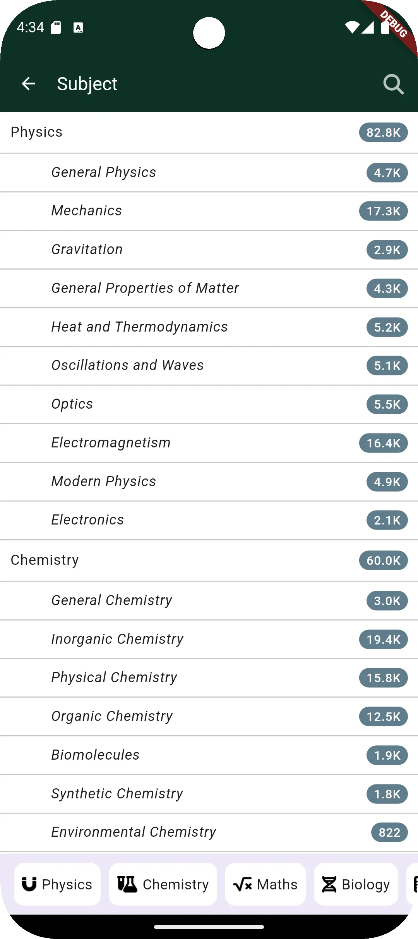The image size is (418, 939).
Task: Open the search magnifier icon
Action: [x=393, y=84]
